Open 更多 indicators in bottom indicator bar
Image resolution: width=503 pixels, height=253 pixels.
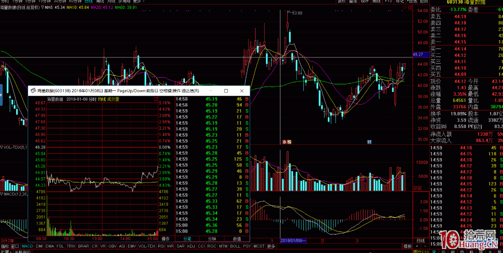(x=271, y=246)
